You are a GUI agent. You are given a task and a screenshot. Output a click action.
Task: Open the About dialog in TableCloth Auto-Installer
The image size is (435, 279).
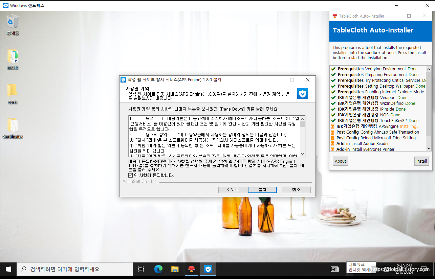[x=340, y=161]
